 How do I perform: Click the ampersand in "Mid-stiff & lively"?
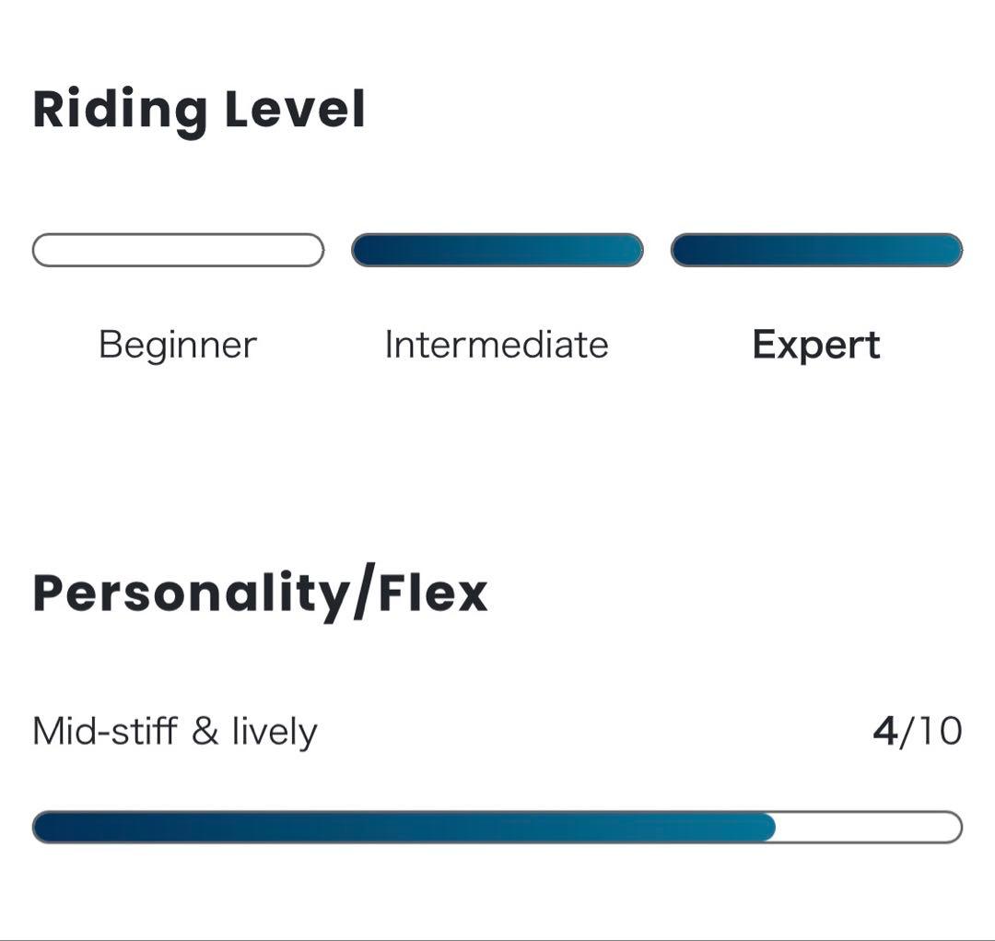coord(205,732)
